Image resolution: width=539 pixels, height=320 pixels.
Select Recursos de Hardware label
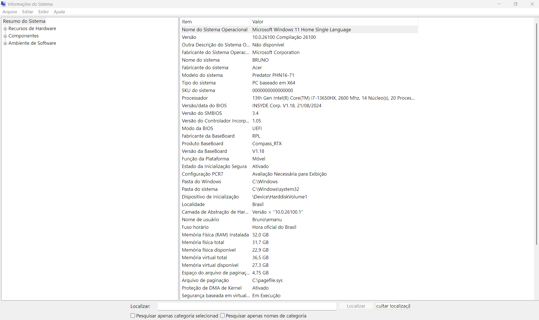point(32,28)
